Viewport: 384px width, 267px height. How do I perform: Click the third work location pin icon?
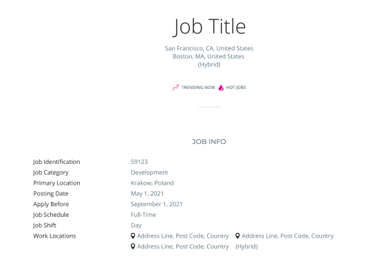(x=133, y=246)
